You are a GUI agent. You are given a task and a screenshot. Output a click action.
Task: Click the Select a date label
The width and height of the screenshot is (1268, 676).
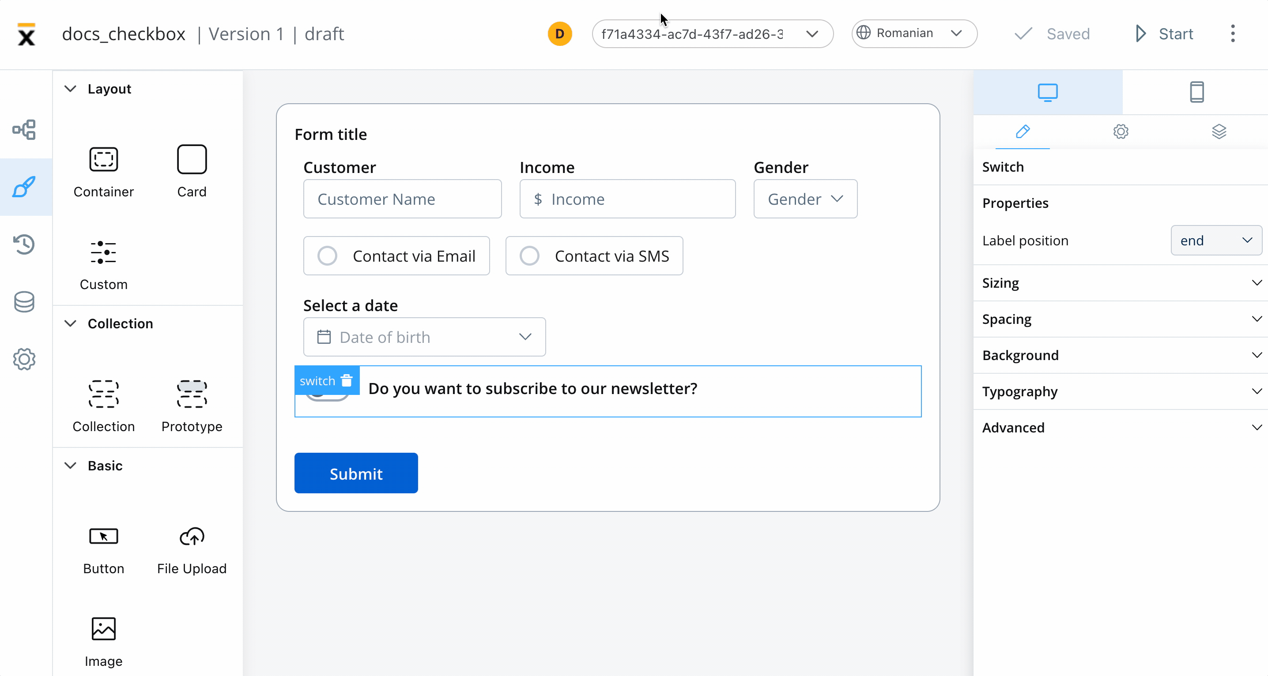350,305
